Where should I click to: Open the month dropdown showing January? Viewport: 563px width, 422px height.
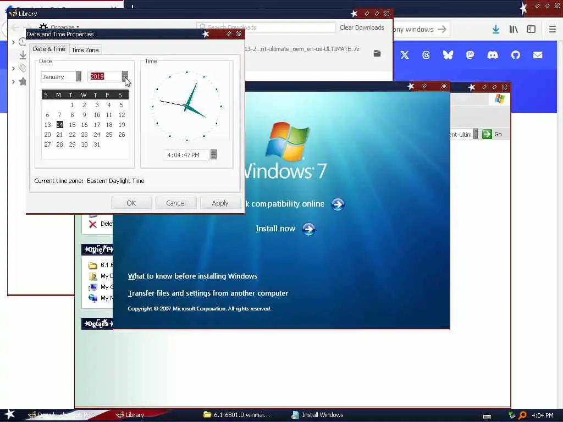coord(79,76)
